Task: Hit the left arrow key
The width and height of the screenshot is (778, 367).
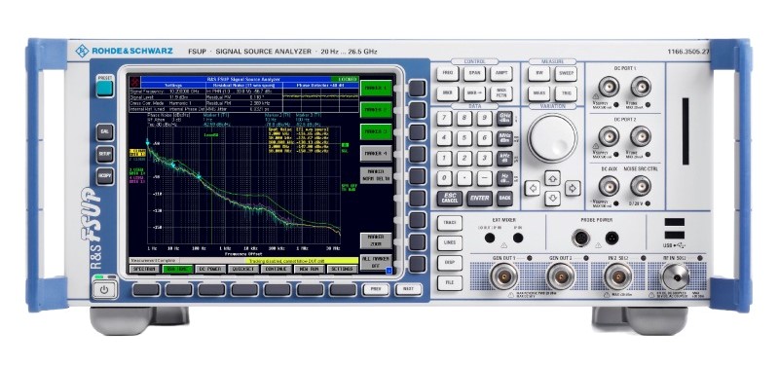Action: click(x=533, y=188)
